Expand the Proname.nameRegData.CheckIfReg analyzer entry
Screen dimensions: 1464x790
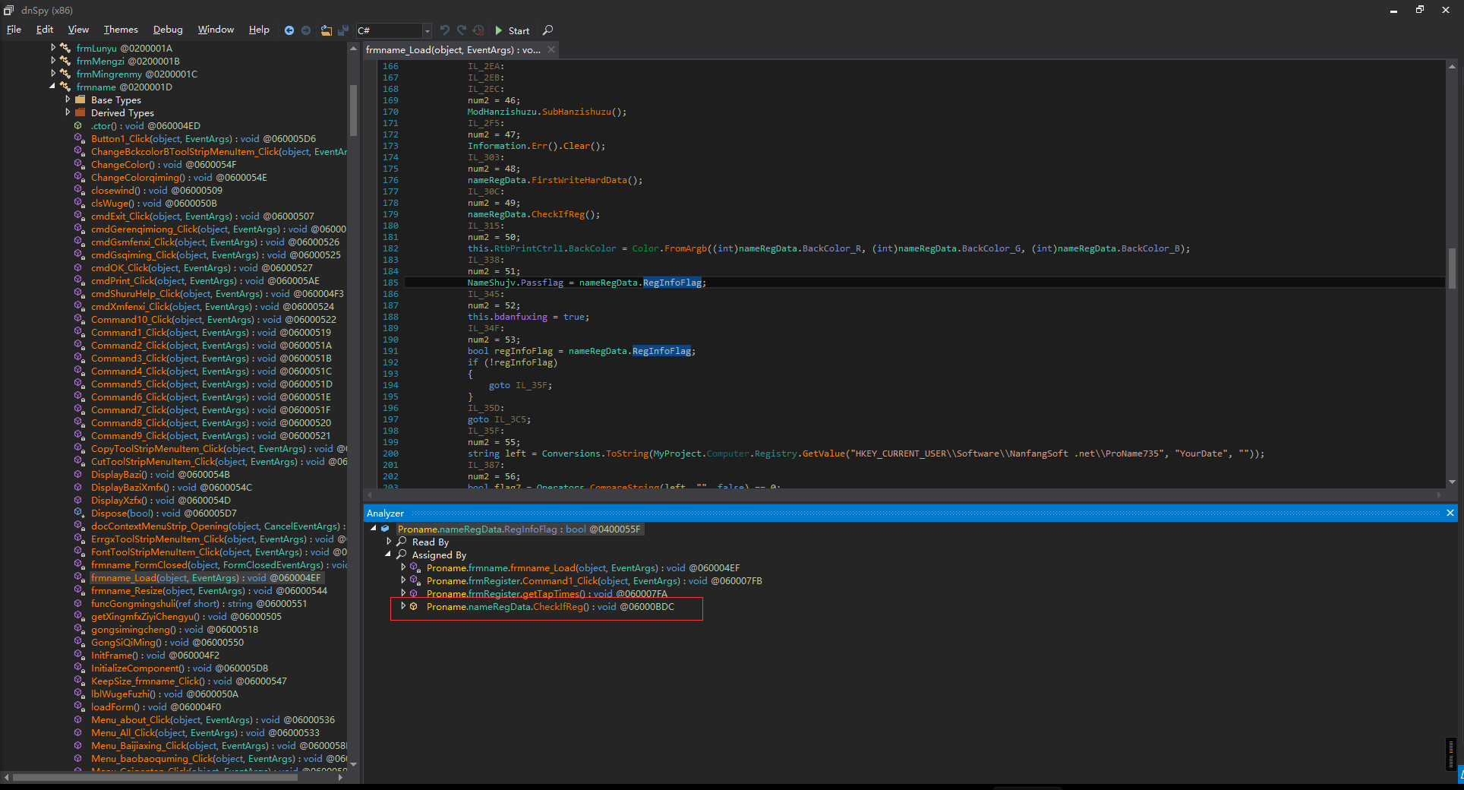coord(403,606)
